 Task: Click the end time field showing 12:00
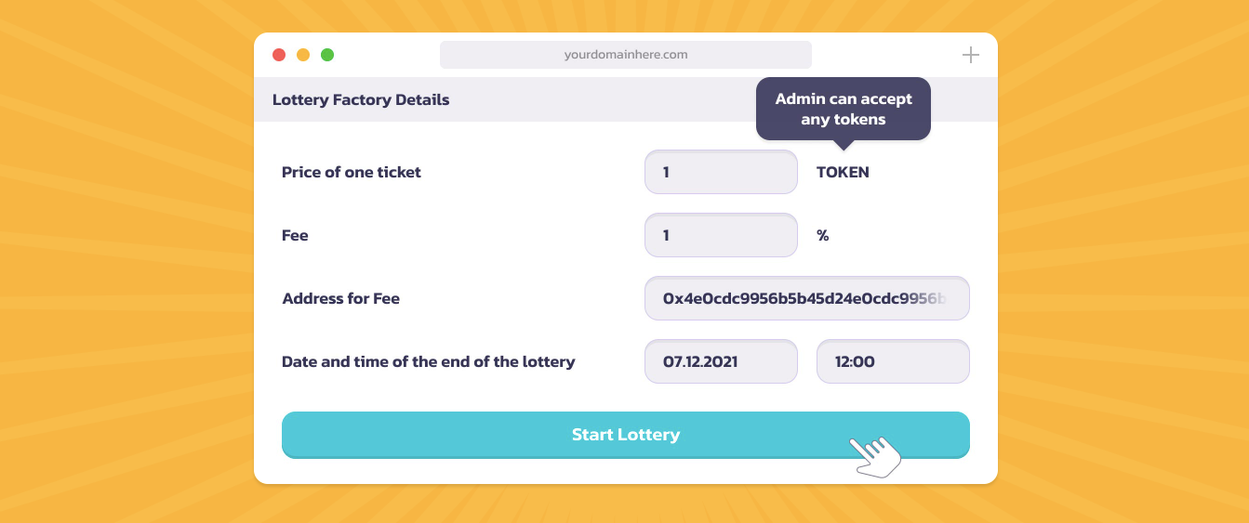(x=892, y=361)
